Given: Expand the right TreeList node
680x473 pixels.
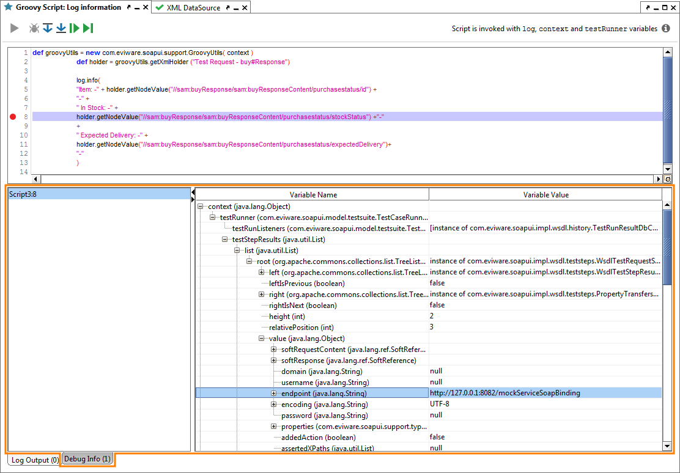Looking at the screenshot, I should (262, 295).
